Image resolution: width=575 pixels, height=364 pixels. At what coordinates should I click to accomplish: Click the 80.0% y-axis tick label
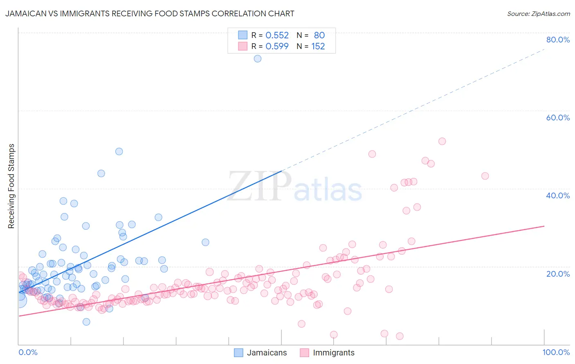pyautogui.click(x=558, y=40)
